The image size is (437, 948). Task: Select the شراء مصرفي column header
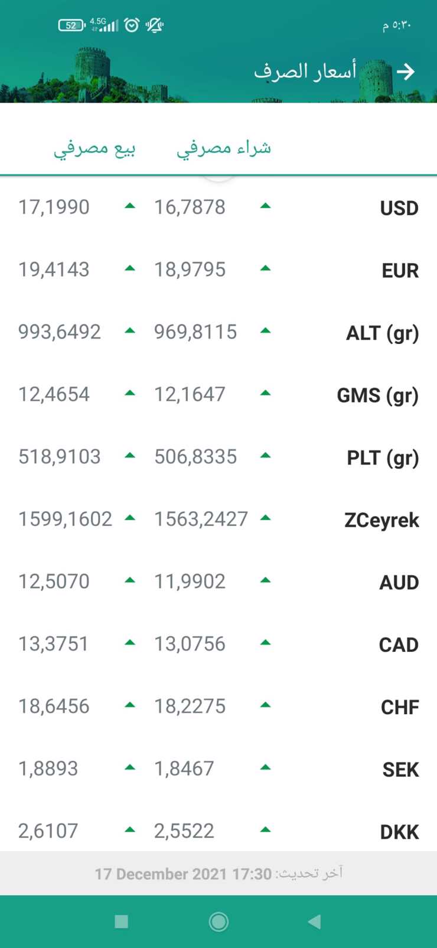224,148
